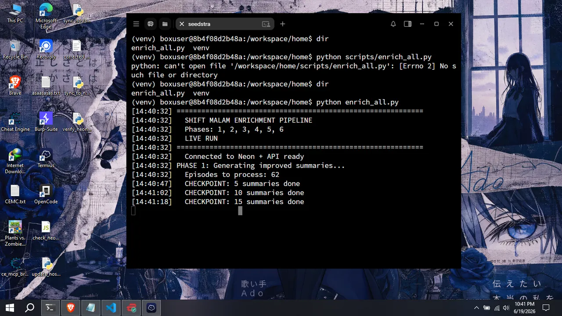Screen dimensions: 562x316
Task: Select the check_neo JS file on desktop
Action: click(46, 230)
